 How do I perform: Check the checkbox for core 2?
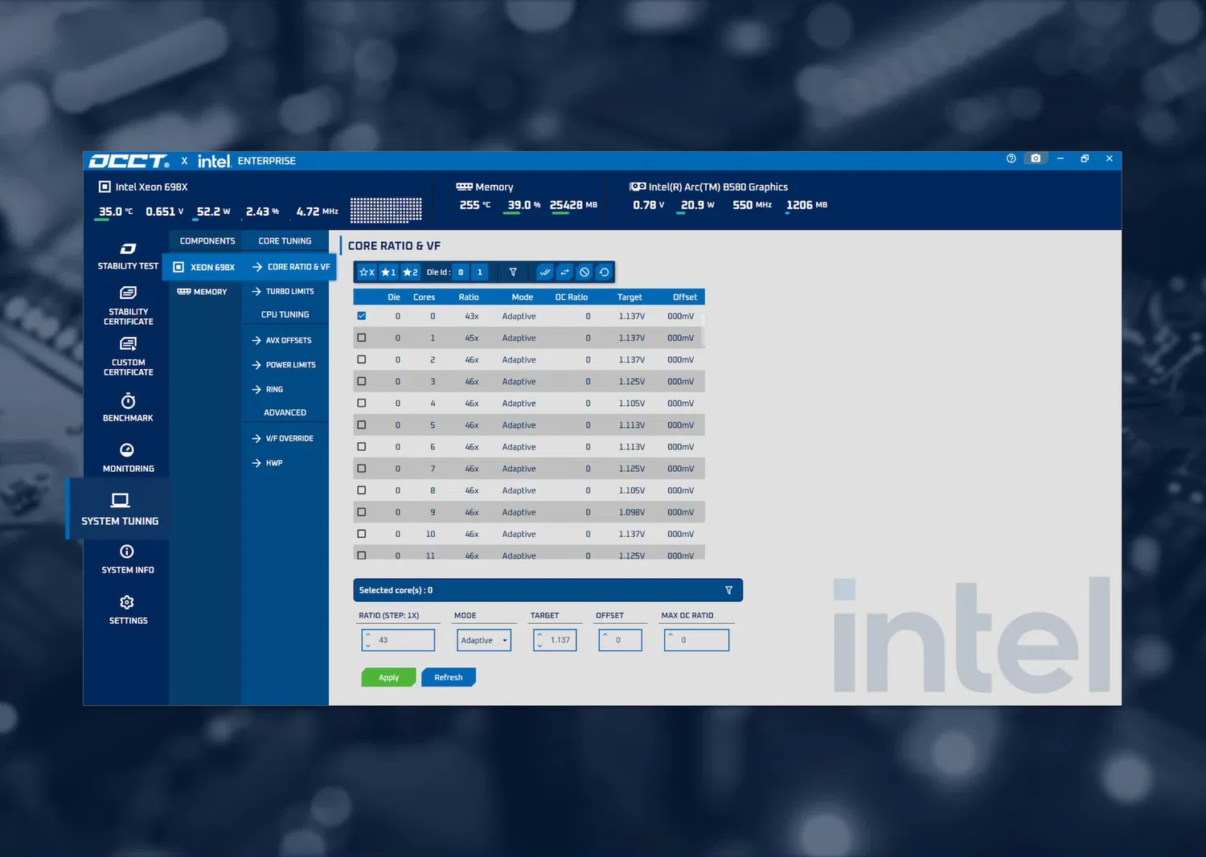pos(362,359)
